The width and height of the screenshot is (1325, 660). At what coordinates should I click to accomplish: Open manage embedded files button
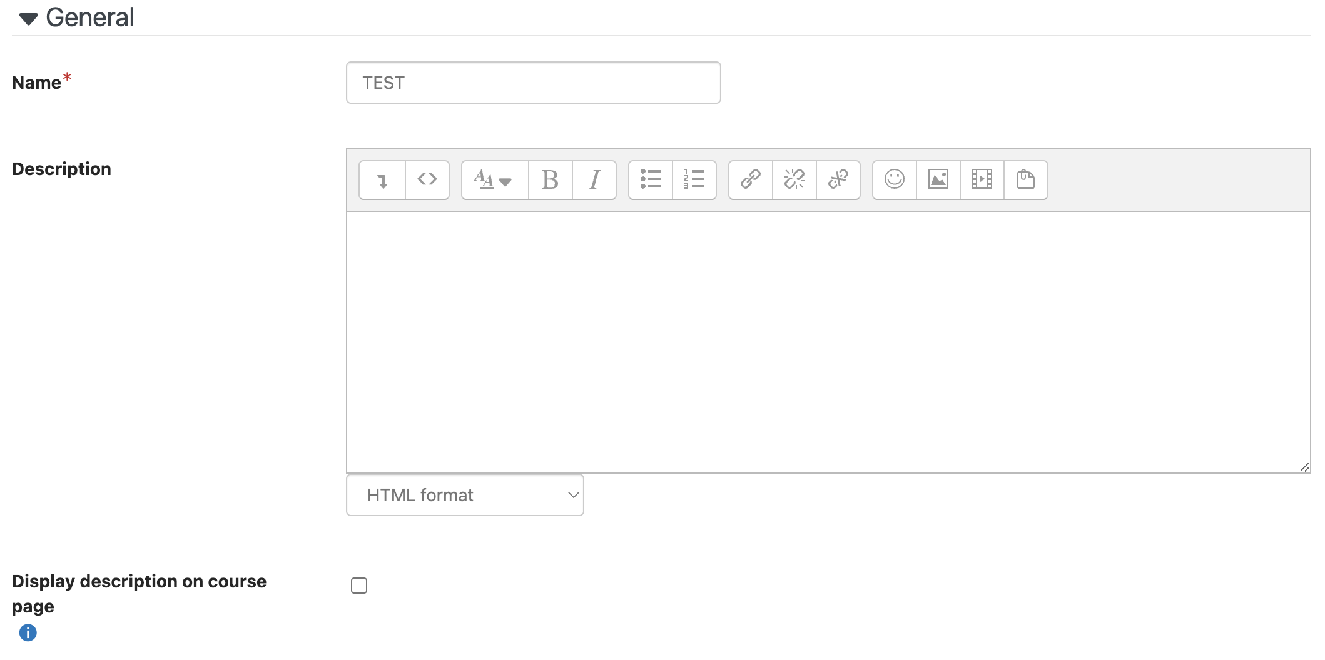pos(1026,180)
